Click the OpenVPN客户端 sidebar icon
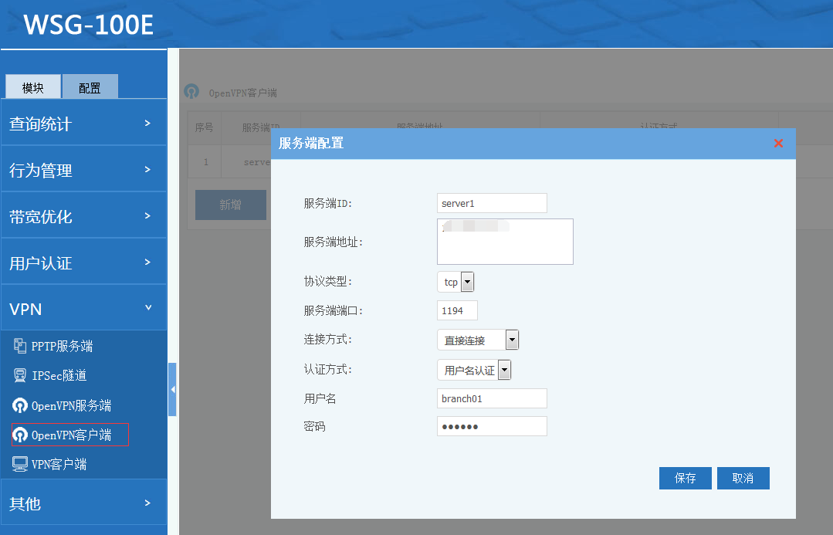 point(20,435)
